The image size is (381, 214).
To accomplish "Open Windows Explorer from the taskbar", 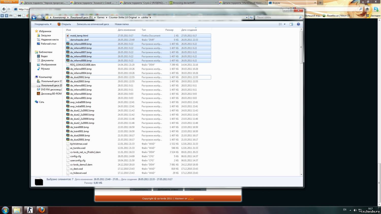I will pyautogui.click(x=17, y=210).
